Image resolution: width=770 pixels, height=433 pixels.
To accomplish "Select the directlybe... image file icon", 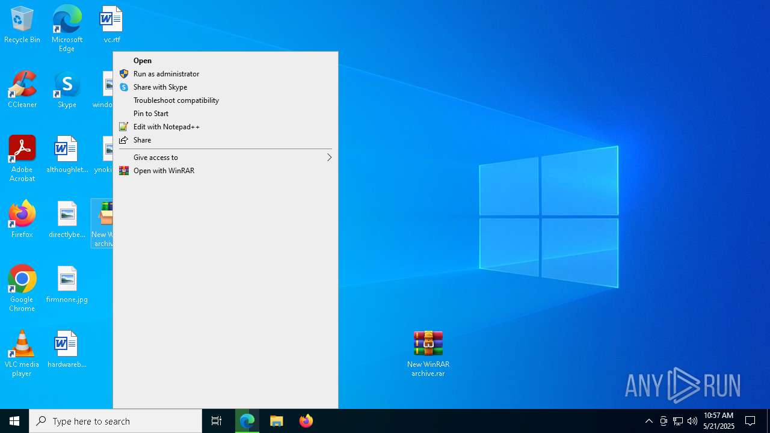I will 67,220.
